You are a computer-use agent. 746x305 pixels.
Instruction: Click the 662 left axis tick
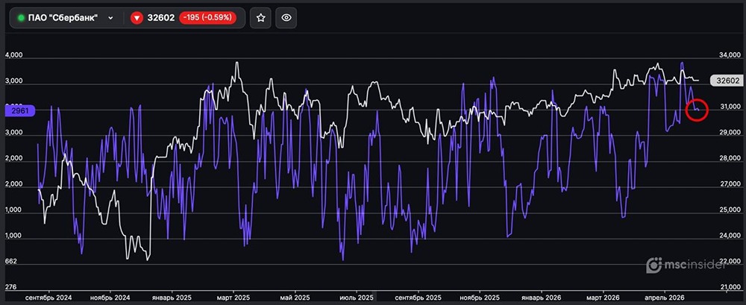pos(10,262)
